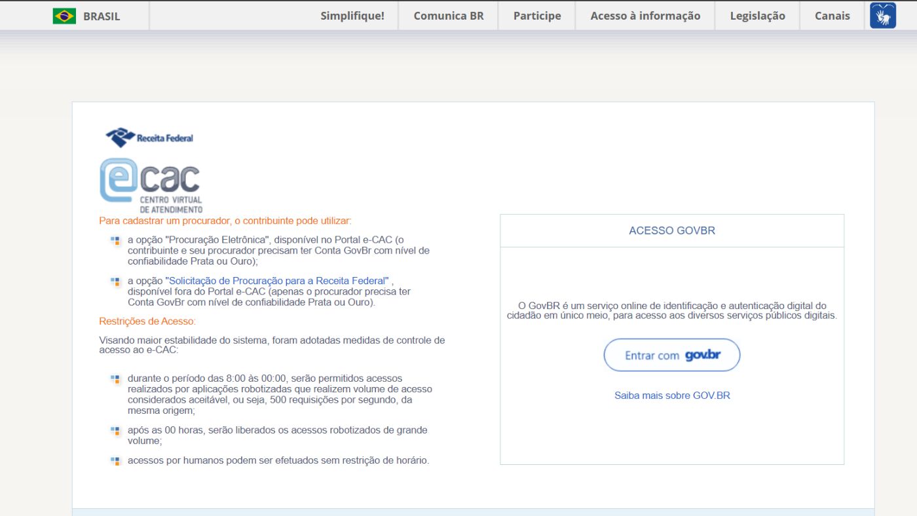Open the Comunica BR menu item
917x516 pixels.
click(449, 16)
